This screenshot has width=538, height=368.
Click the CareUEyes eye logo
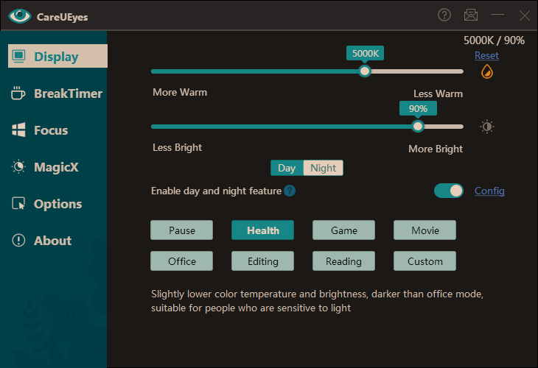20,16
